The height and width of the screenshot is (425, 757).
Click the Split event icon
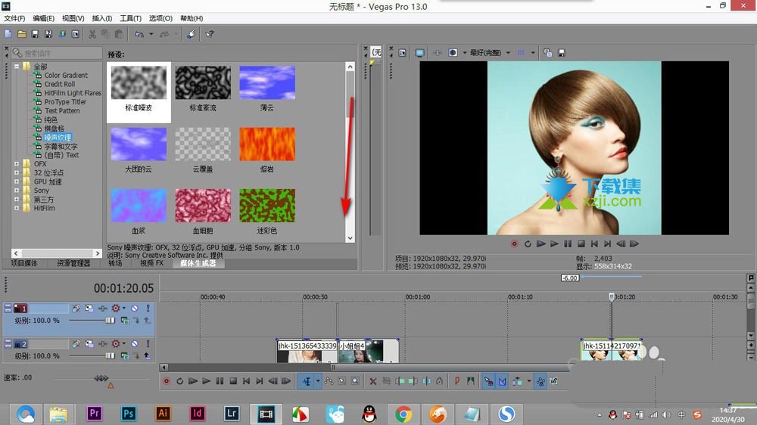(427, 381)
